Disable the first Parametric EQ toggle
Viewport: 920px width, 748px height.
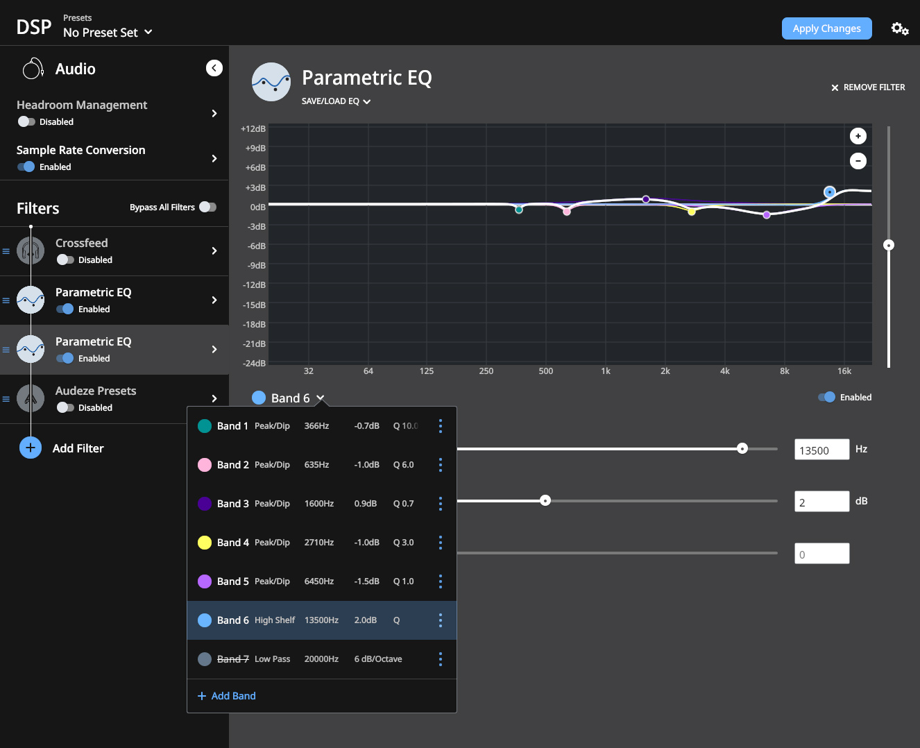(65, 309)
